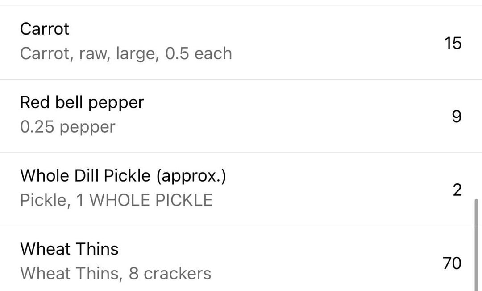Click the 'Carrot' title text
This screenshot has height=291, width=482.
tap(45, 29)
